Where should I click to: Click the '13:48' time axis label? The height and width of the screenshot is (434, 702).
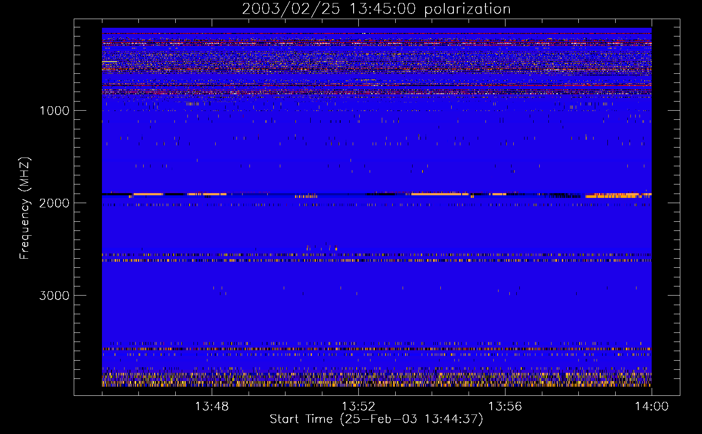coord(212,407)
